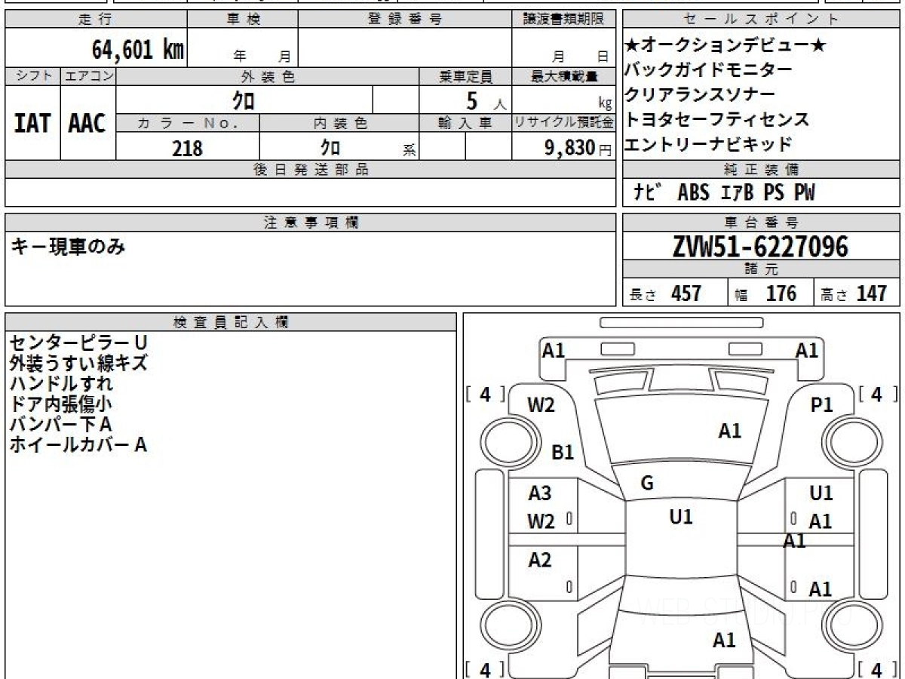Select the リサイクル預託金 header
The height and width of the screenshot is (679, 905).
point(563,123)
